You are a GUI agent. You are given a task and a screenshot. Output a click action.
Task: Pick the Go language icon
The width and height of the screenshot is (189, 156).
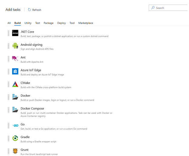click(15, 126)
